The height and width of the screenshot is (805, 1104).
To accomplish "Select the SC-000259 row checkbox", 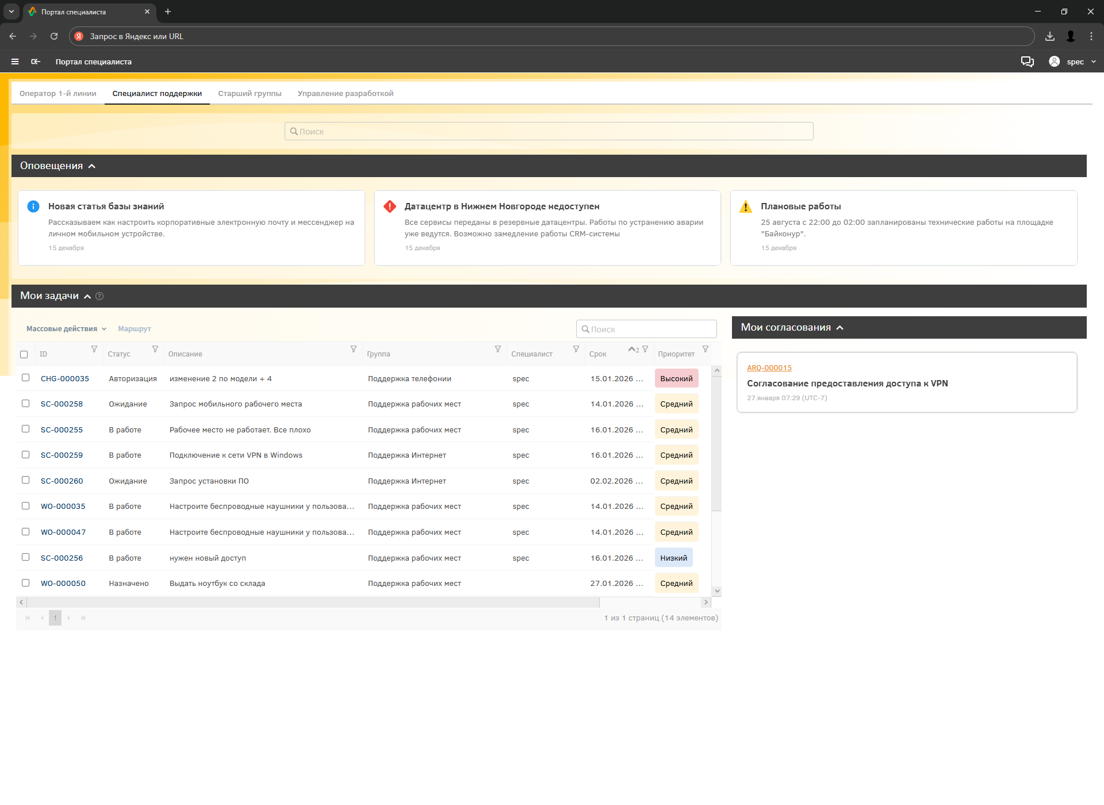I will [x=25, y=455].
